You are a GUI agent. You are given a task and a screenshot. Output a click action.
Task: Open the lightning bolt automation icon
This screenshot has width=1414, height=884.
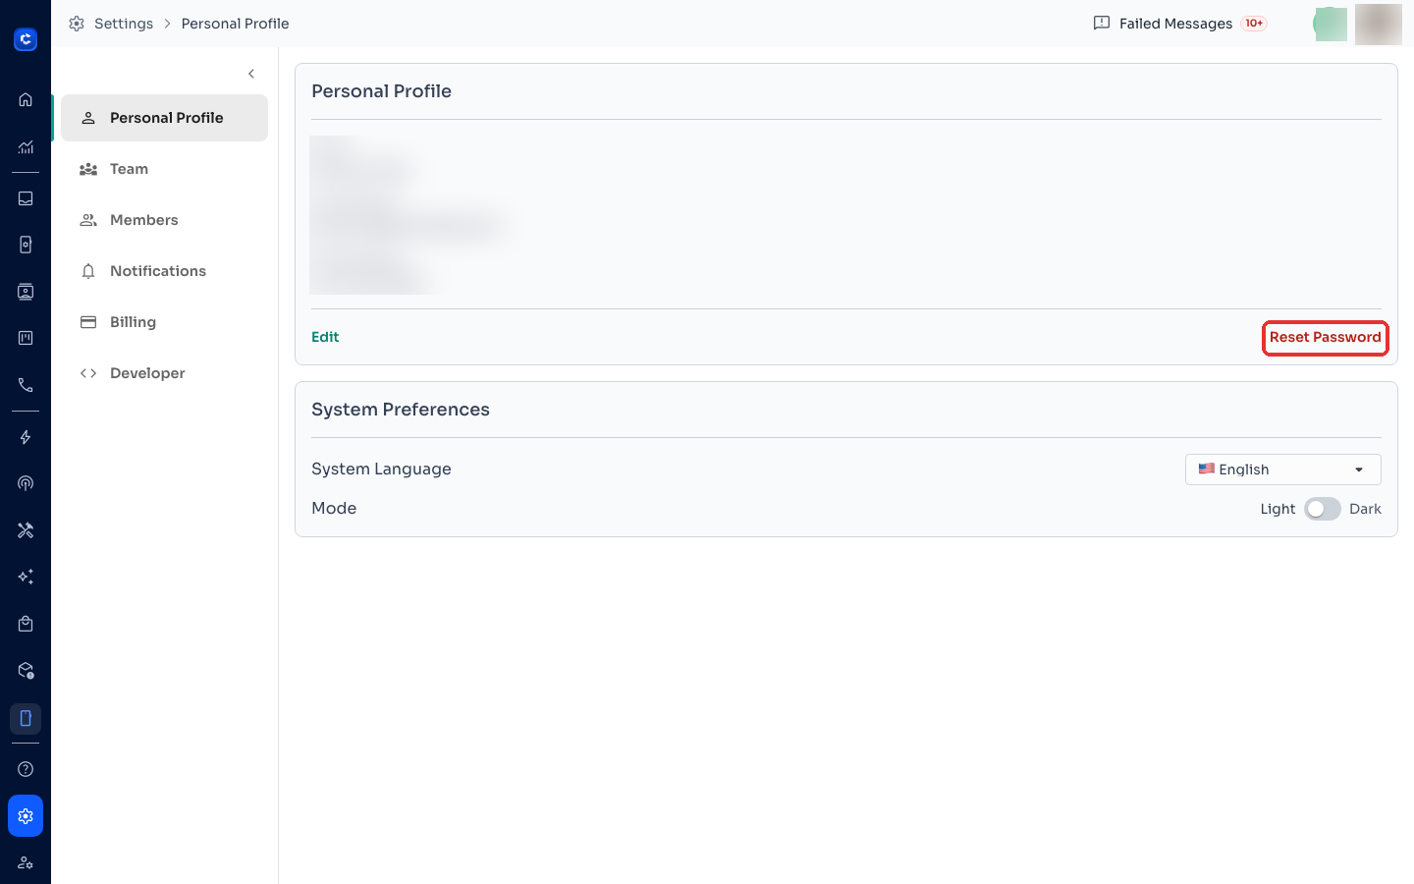26,437
